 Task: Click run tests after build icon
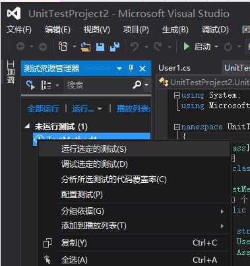[30, 84]
